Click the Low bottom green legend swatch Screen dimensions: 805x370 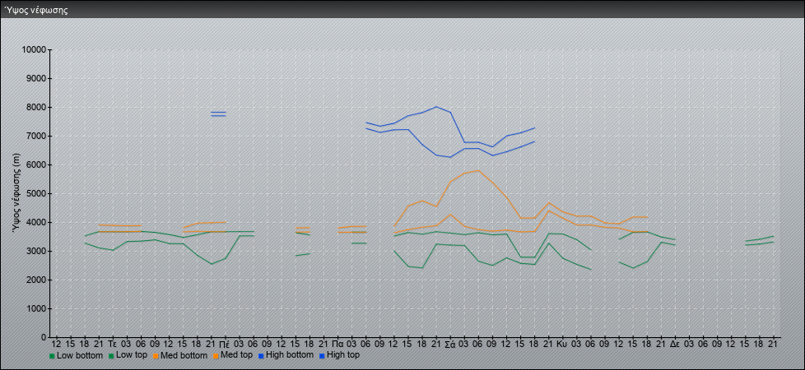click(52, 356)
